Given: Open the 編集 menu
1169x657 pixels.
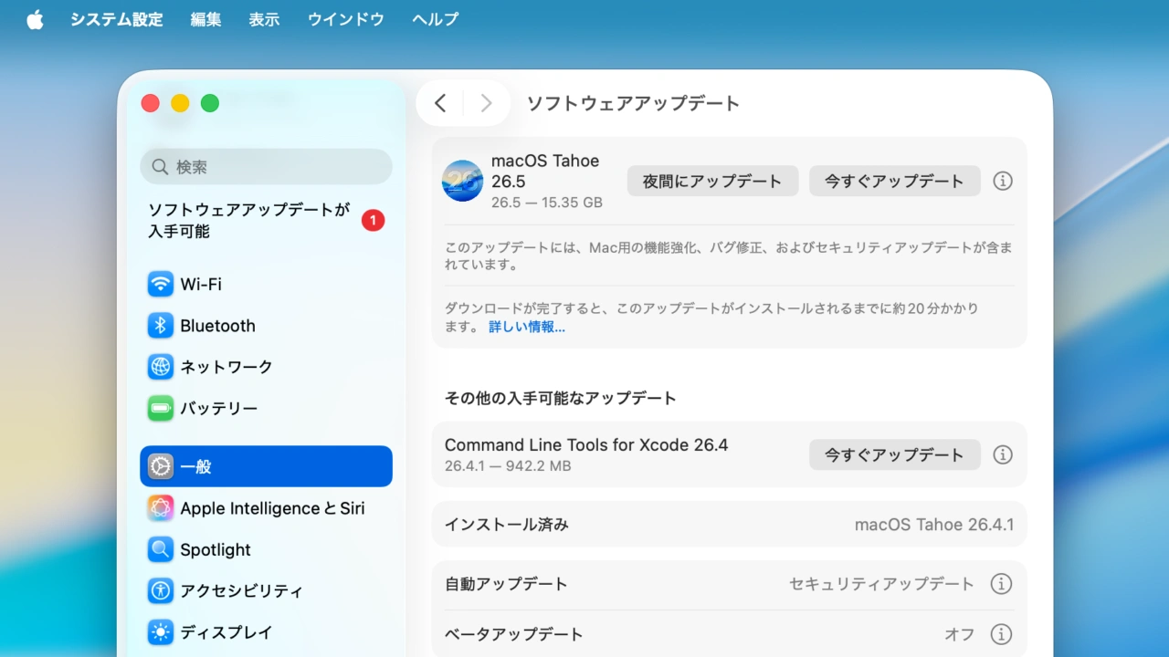Looking at the screenshot, I should pyautogui.click(x=205, y=19).
